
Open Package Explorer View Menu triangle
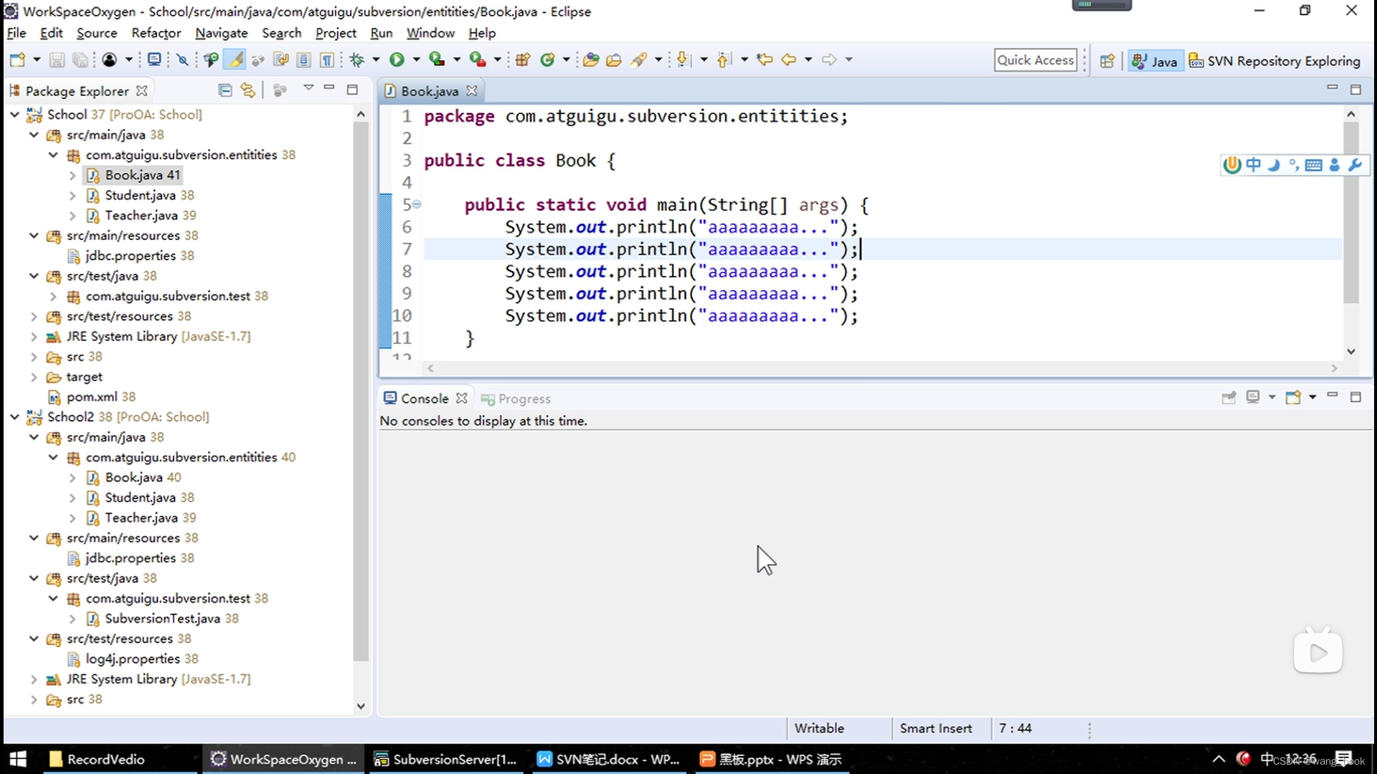pos(308,87)
